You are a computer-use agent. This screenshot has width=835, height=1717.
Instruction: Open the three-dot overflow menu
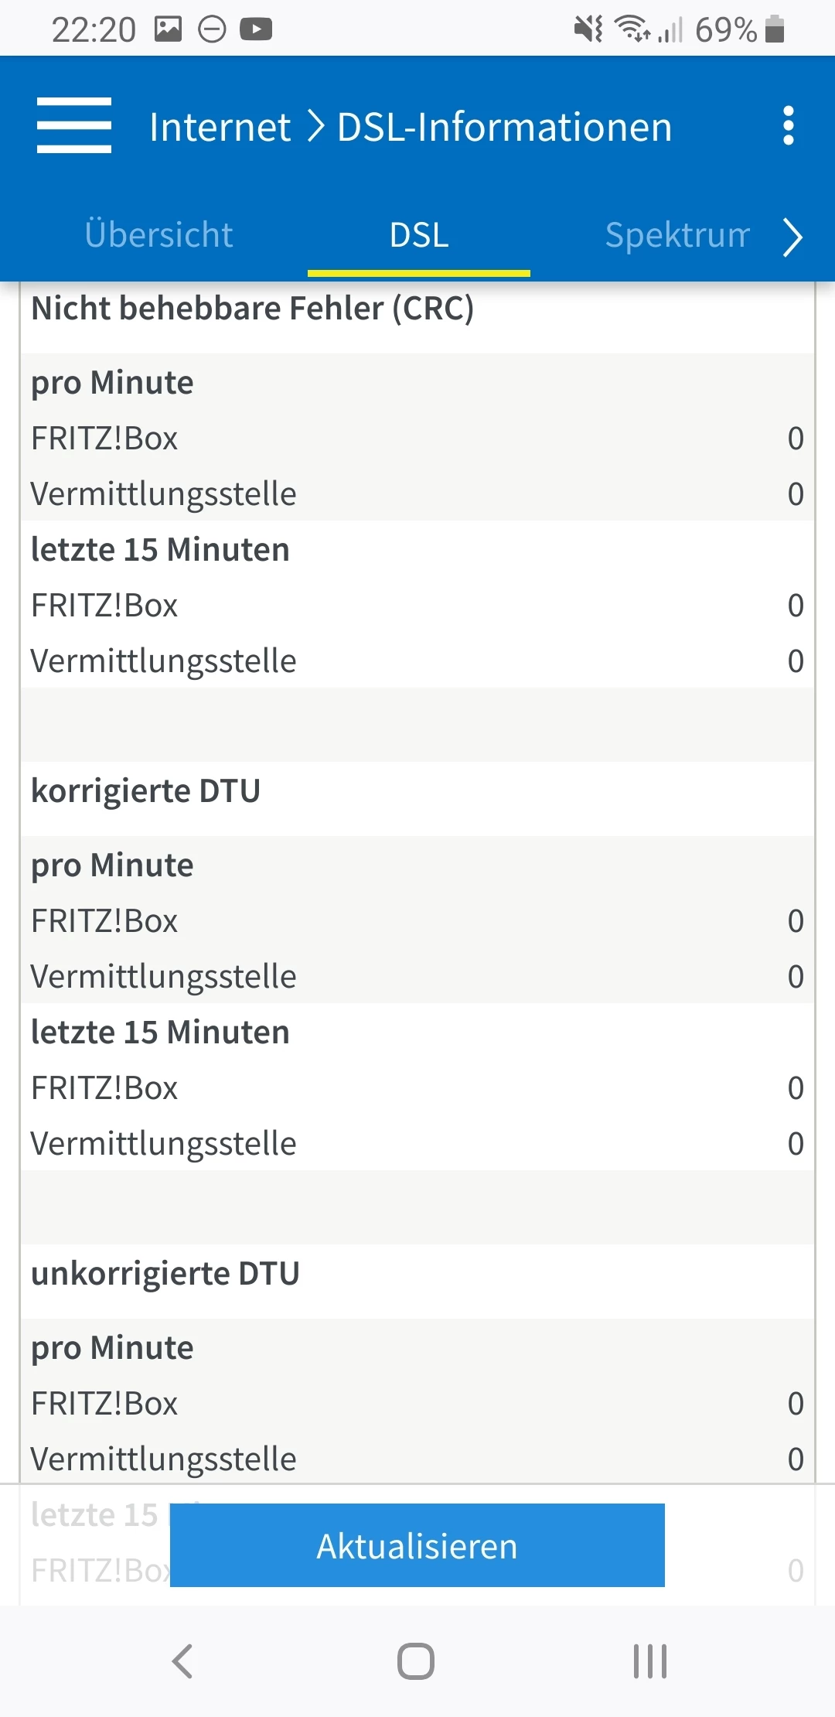click(788, 125)
